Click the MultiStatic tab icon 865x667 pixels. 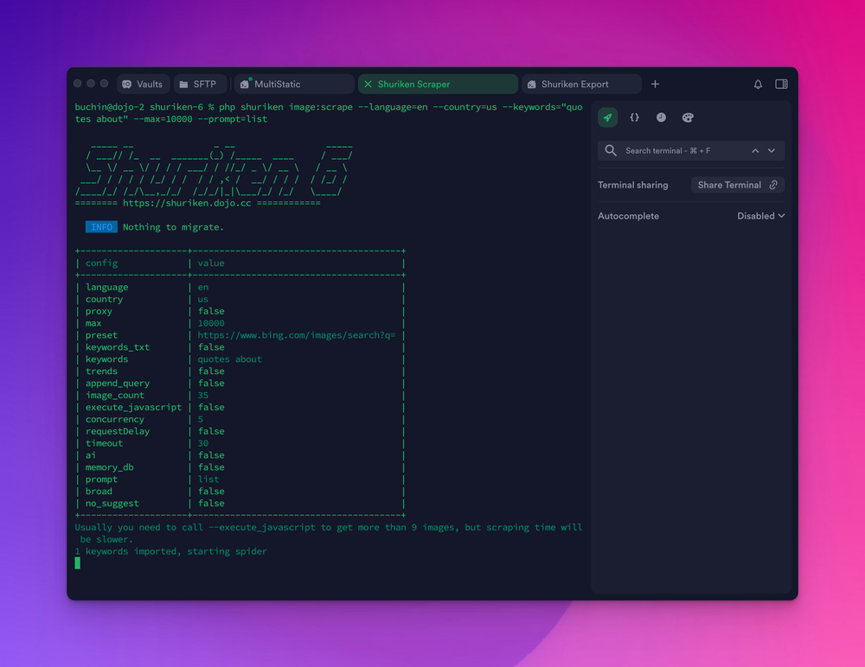click(245, 84)
